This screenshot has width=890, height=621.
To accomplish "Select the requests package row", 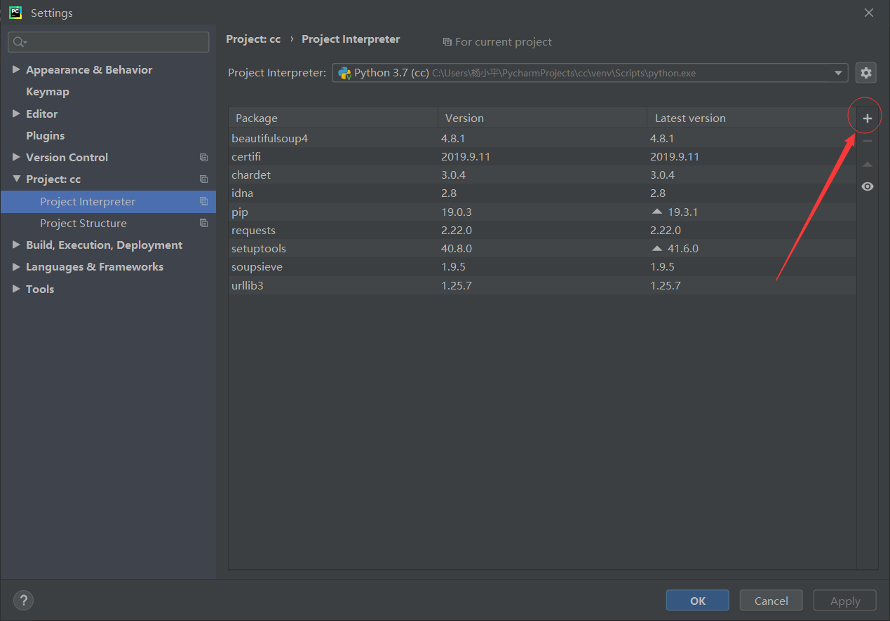I will click(x=542, y=230).
